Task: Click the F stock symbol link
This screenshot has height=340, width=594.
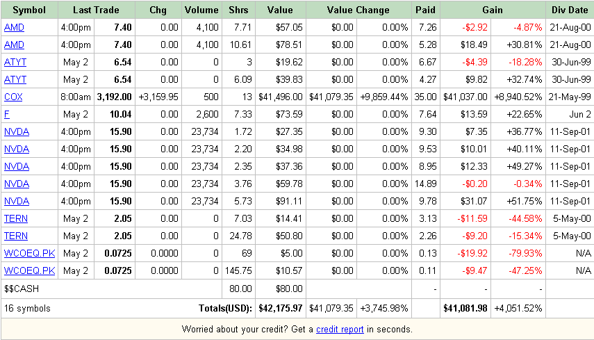Action: pyautogui.click(x=7, y=115)
